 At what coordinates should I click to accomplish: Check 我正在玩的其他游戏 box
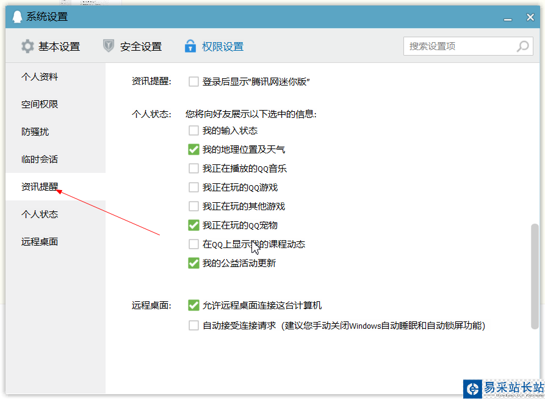(193, 207)
